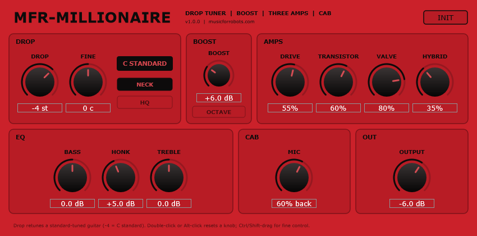The image size is (477, 236).
Task: Click the +5.0 dB honk value field
Action: (121, 203)
